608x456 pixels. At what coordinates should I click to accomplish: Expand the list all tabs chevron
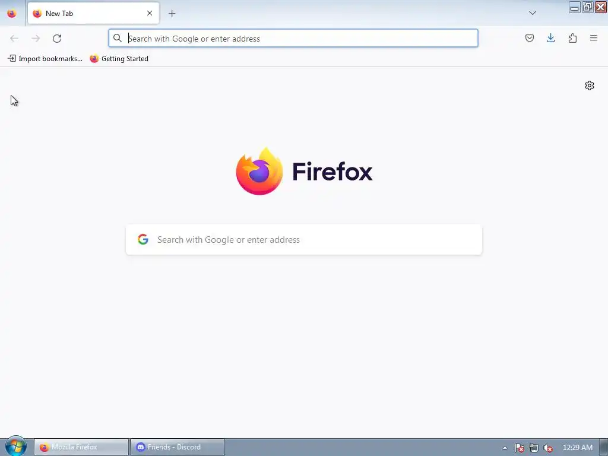coord(533,13)
